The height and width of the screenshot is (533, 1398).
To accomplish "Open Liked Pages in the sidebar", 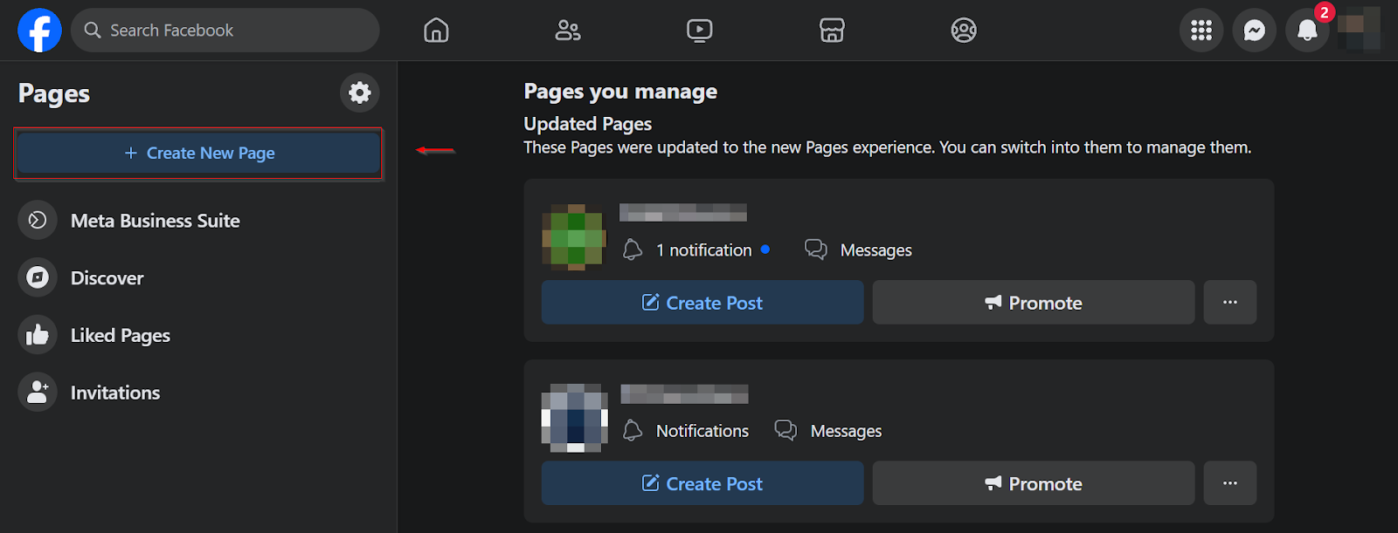I will tap(199, 336).
